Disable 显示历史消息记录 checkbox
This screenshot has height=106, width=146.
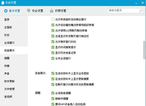53,53
